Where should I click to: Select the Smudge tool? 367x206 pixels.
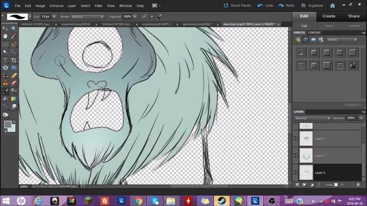(14, 107)
